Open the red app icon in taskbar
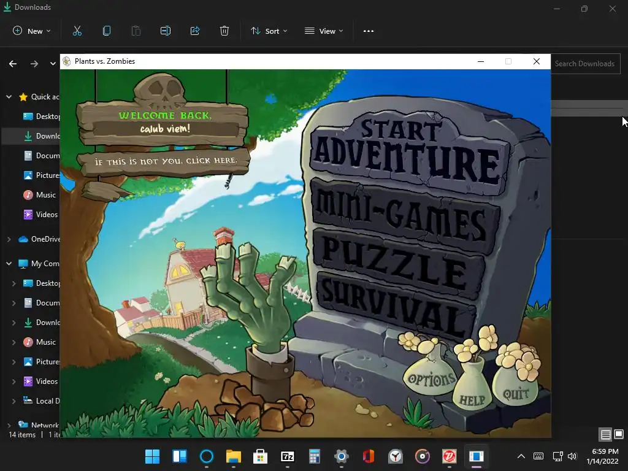628x471 pixels. [450, 456]
